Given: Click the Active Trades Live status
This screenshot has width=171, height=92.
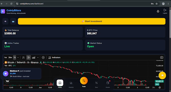Looking at the screenshot, I should tap(7, 47).
